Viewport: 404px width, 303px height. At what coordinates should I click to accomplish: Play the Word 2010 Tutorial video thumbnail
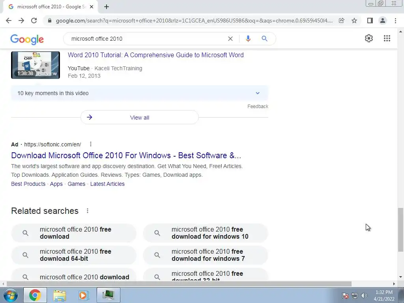[36, 65]
